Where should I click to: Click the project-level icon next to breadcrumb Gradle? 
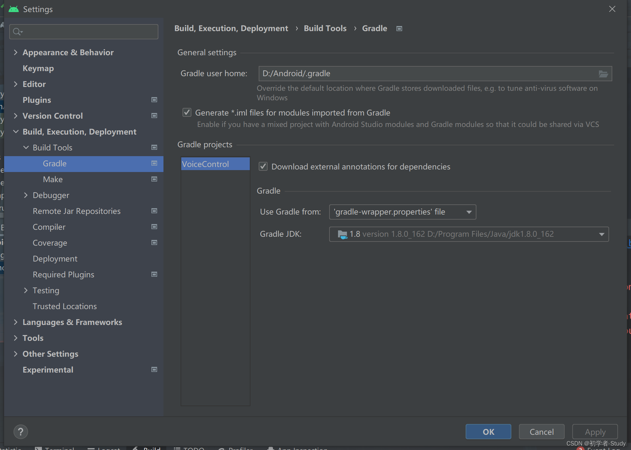399,29
